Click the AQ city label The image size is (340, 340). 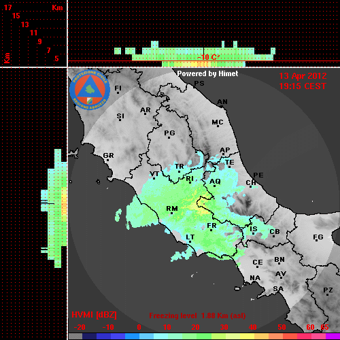[215, 182]
